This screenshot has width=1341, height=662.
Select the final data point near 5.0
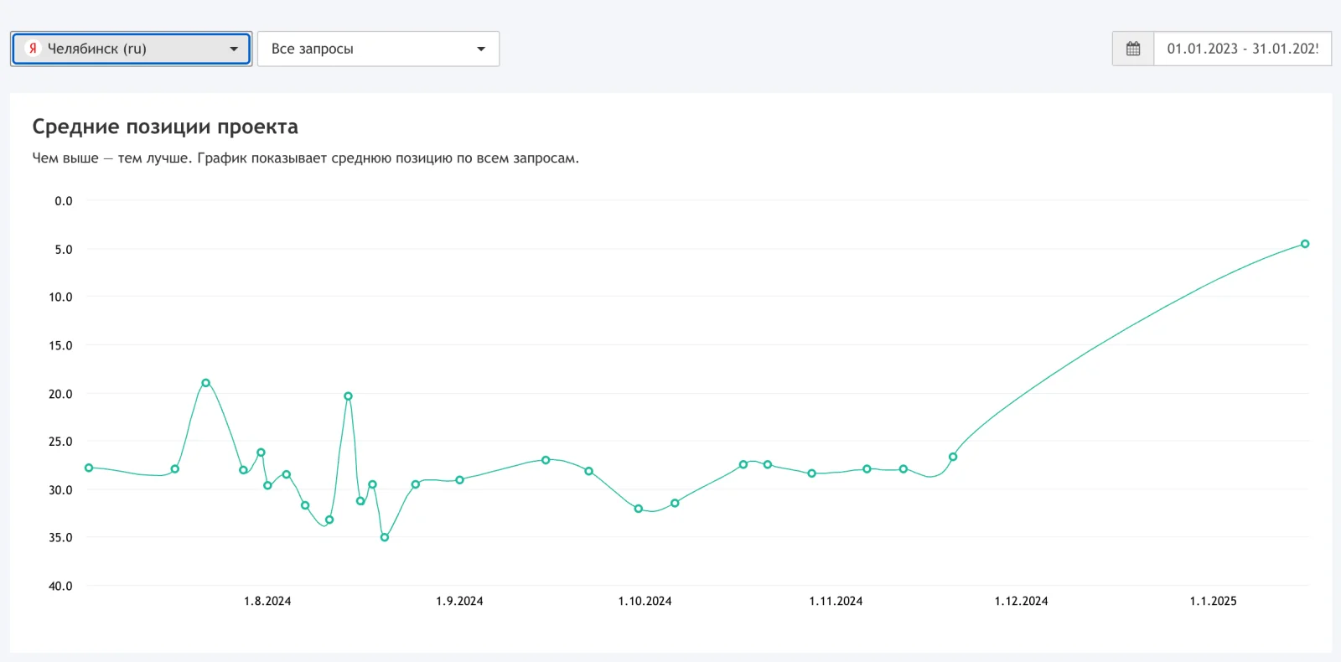tap(1305, 244)
